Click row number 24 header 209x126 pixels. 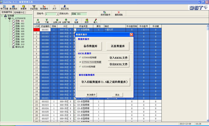click(37, 109)
